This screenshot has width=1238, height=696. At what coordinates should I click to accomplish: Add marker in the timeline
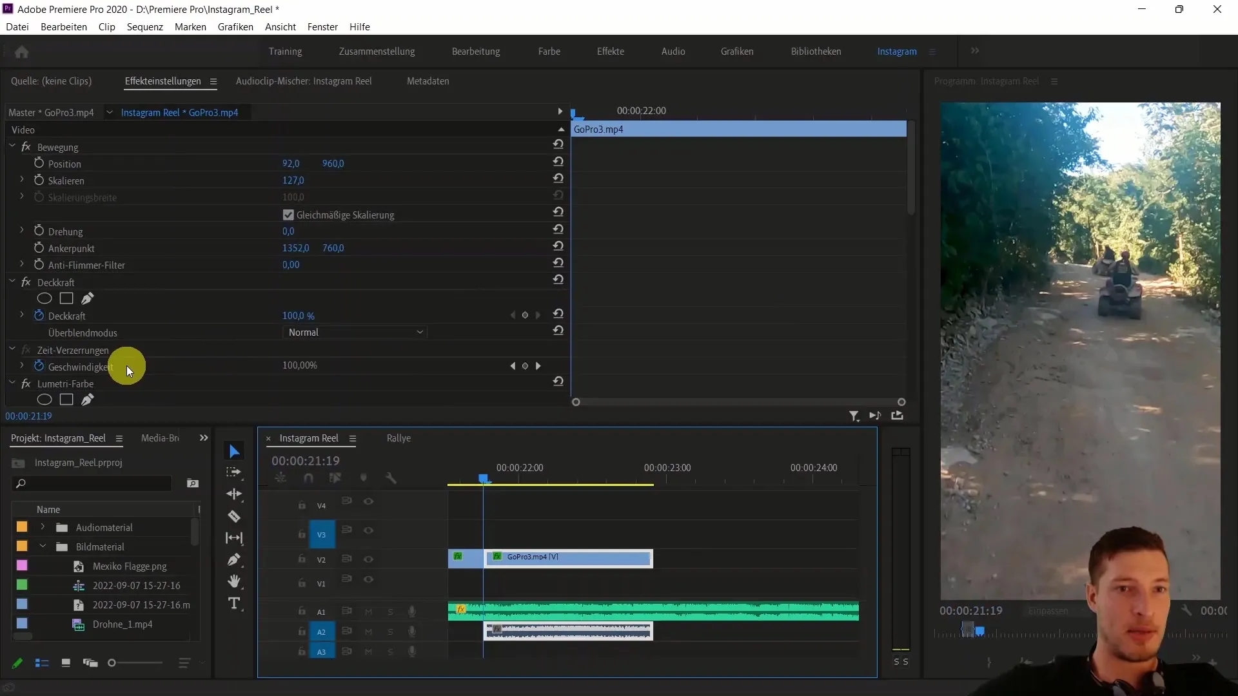364,478
